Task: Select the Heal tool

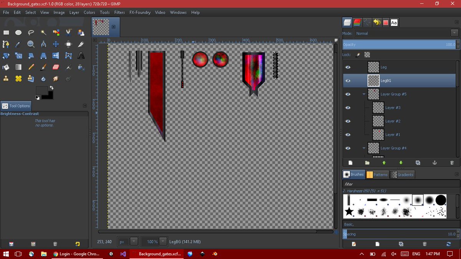Action: point(18,79)
